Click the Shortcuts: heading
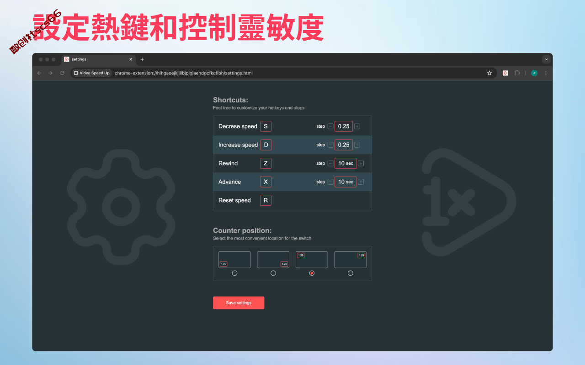Screen dimensions: 585x365 coord(230,100)
